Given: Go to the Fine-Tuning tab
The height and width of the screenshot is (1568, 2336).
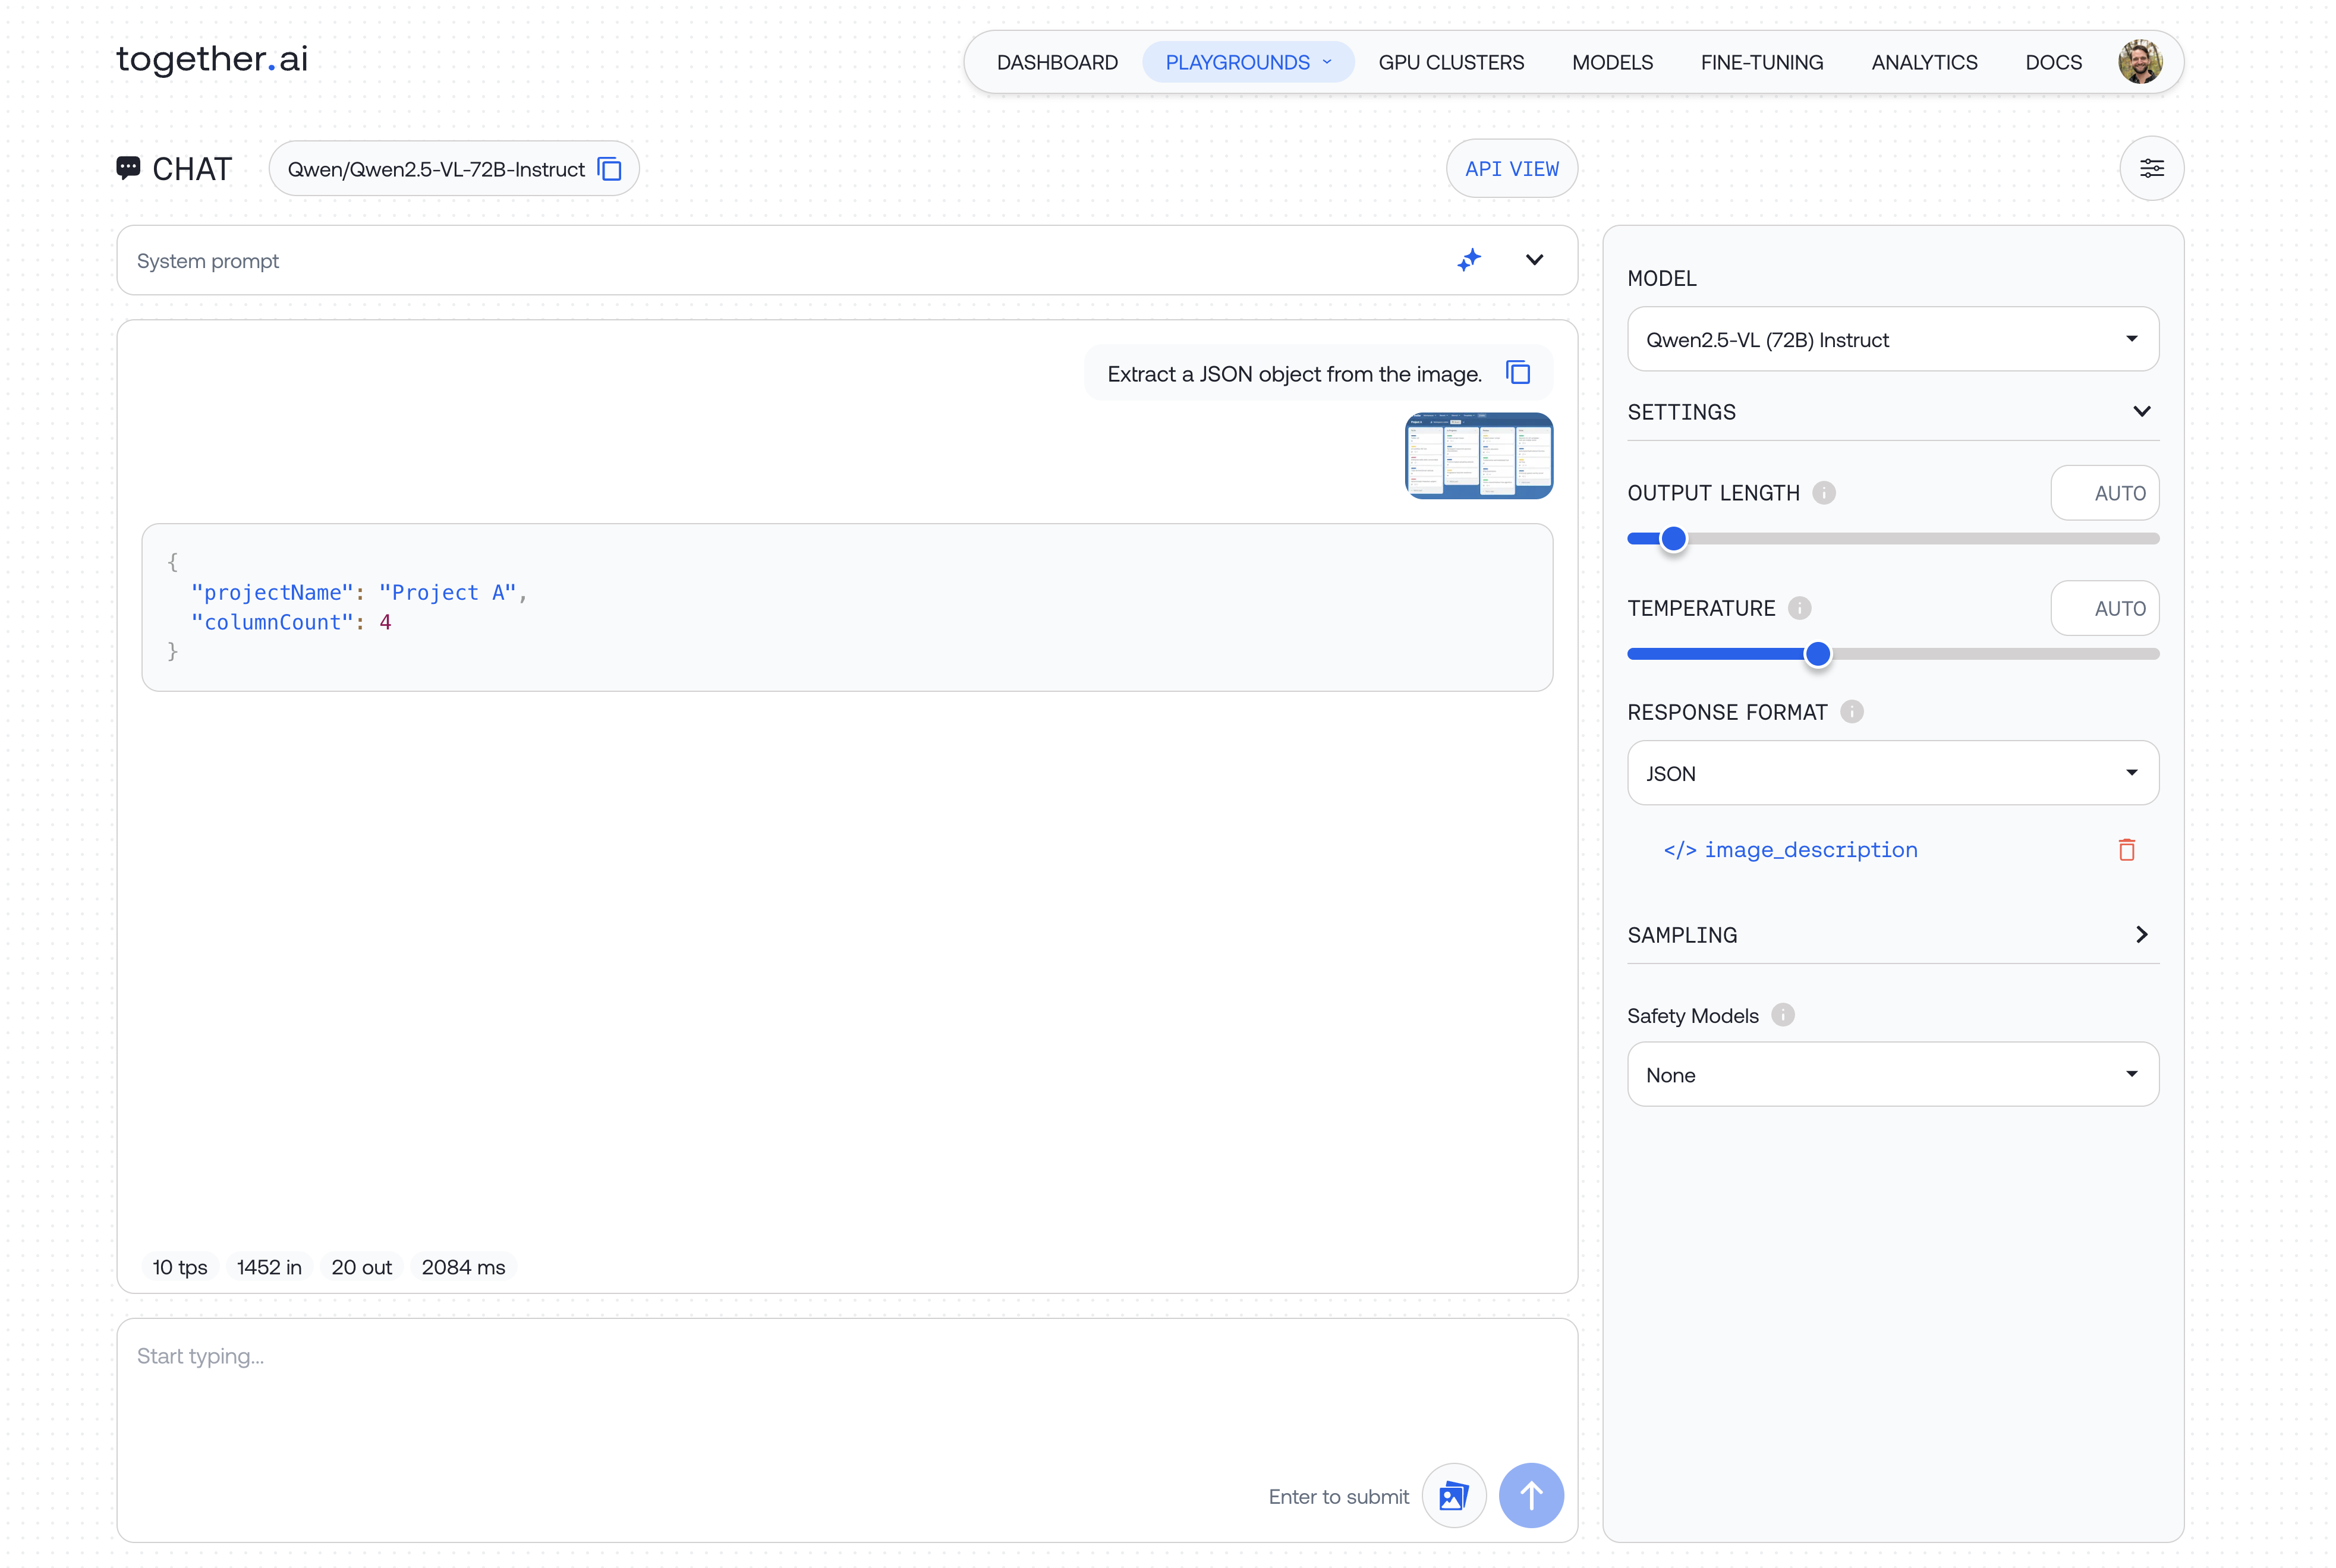Looking at the screenshot, I should pos(1761,62).
